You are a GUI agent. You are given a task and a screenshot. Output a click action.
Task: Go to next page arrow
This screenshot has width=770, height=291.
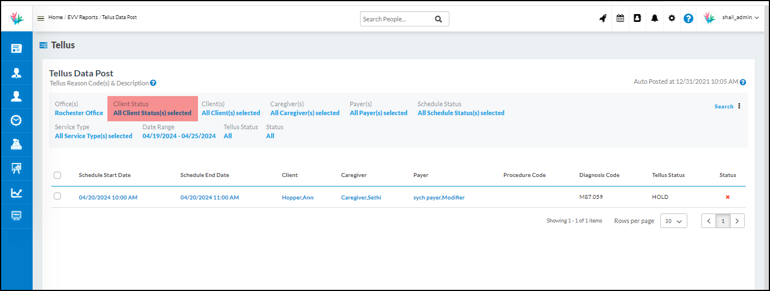coord(737,221)
